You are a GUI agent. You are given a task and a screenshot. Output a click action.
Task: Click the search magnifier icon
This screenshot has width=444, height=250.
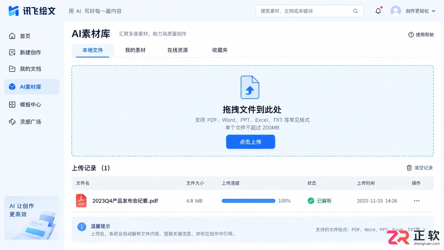tap(356, 11)
